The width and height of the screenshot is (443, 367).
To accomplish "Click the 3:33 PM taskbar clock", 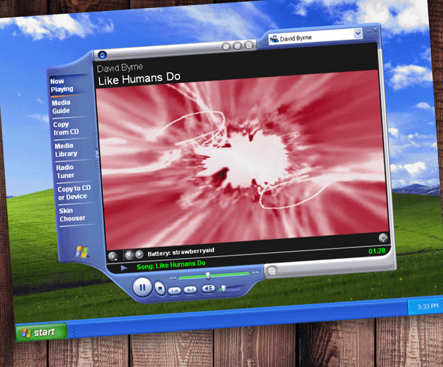I will [x=428, y=306].
